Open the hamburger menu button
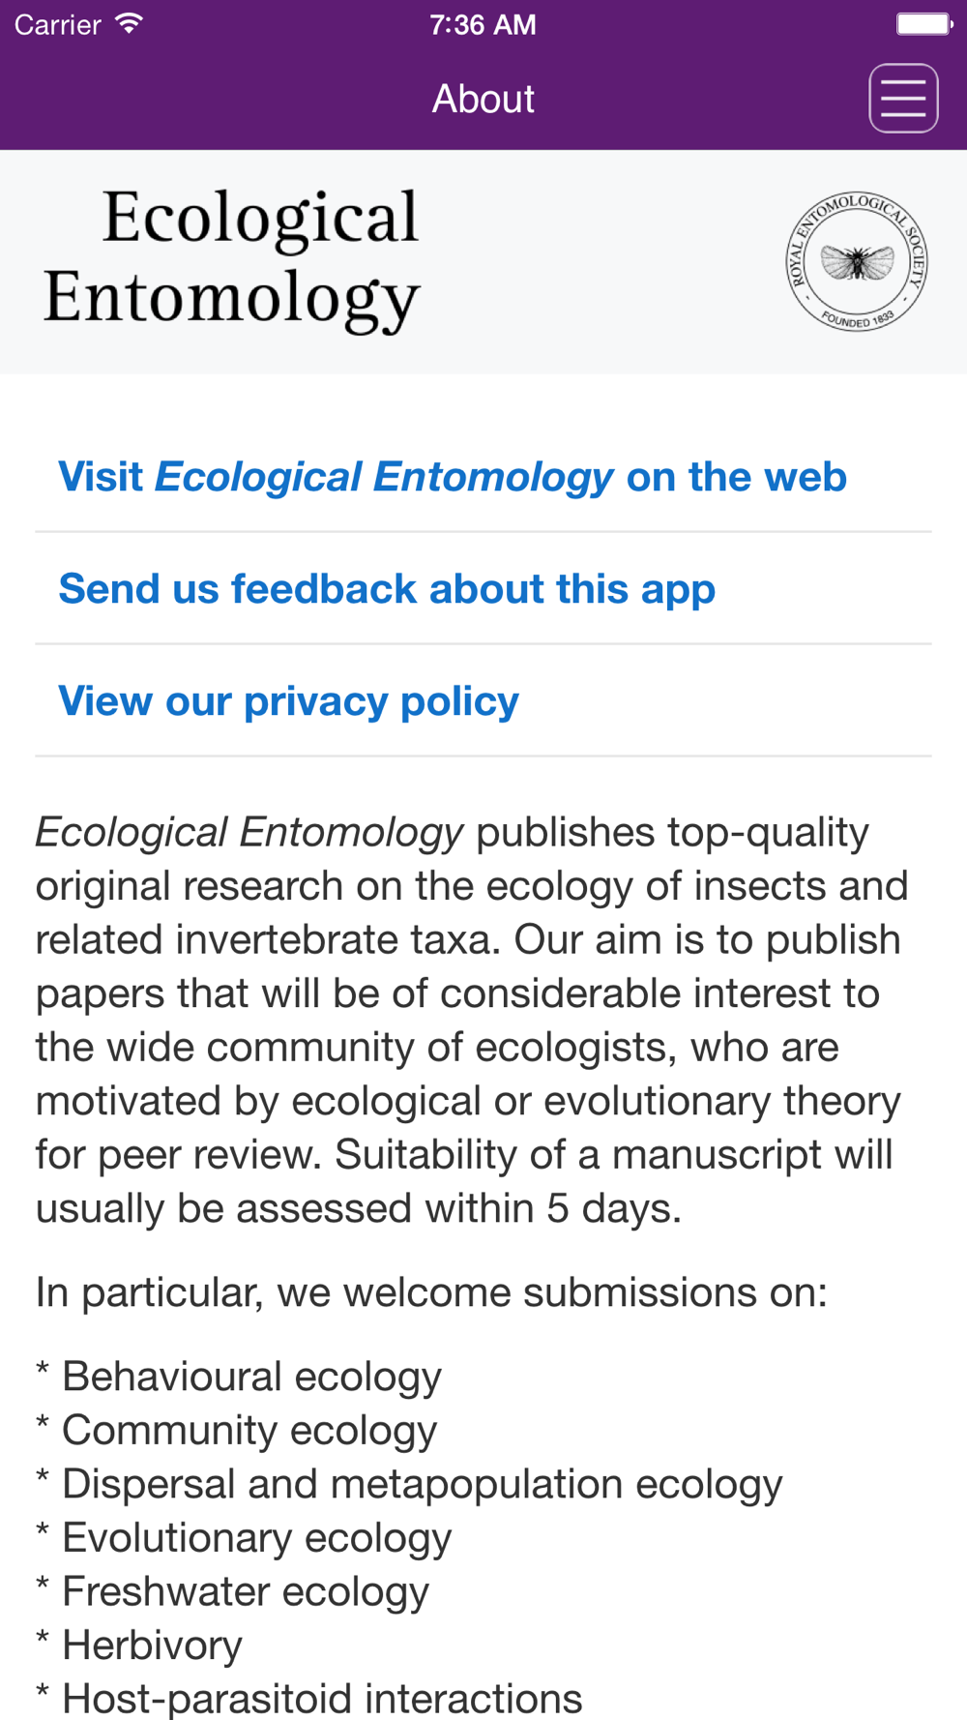 903,98
